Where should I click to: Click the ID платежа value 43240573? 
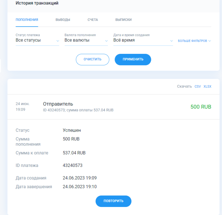pyautogui.click(x=72, y=166)
